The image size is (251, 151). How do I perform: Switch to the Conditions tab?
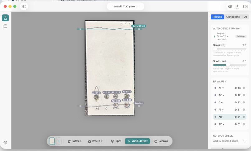(233, 17)
